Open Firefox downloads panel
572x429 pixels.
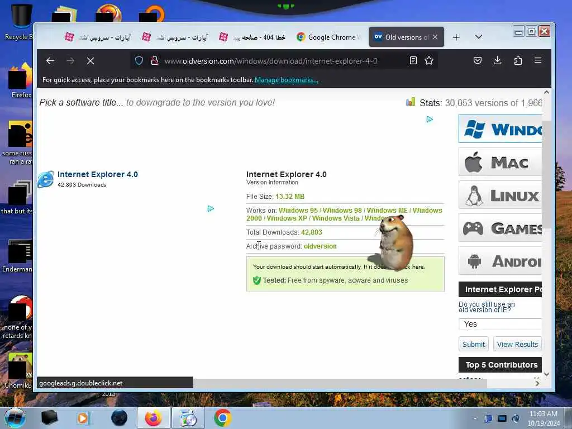[x=497, y=60]
